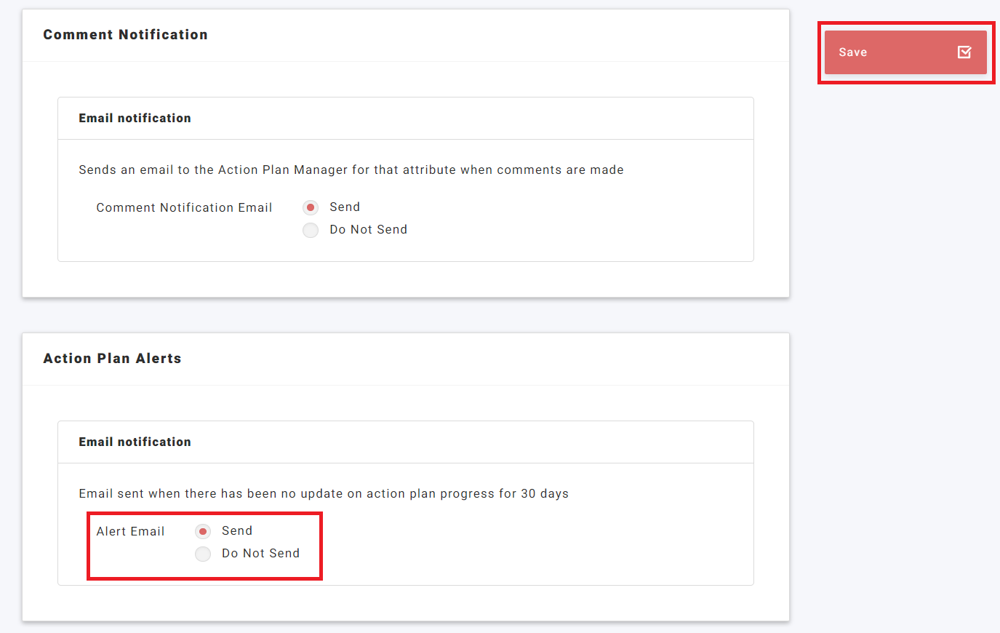Viewport: 1000px width, 633px height.
Task: Click the Alert Email field label
Action: (x=130, y=532)
